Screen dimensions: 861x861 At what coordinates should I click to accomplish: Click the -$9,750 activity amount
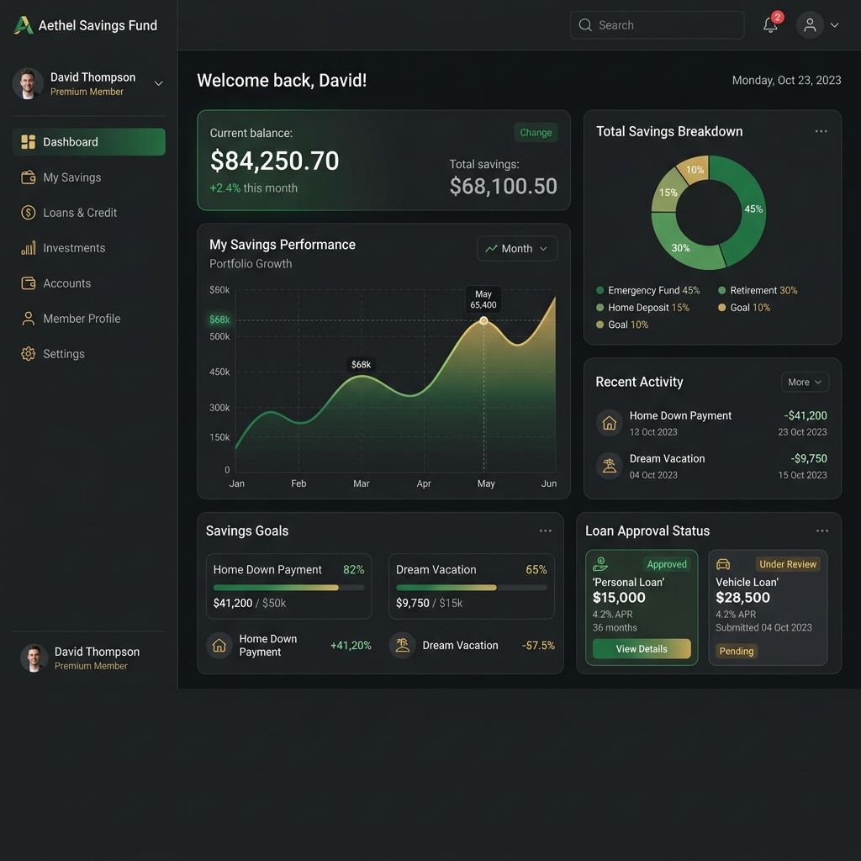[x=808, y=458]
